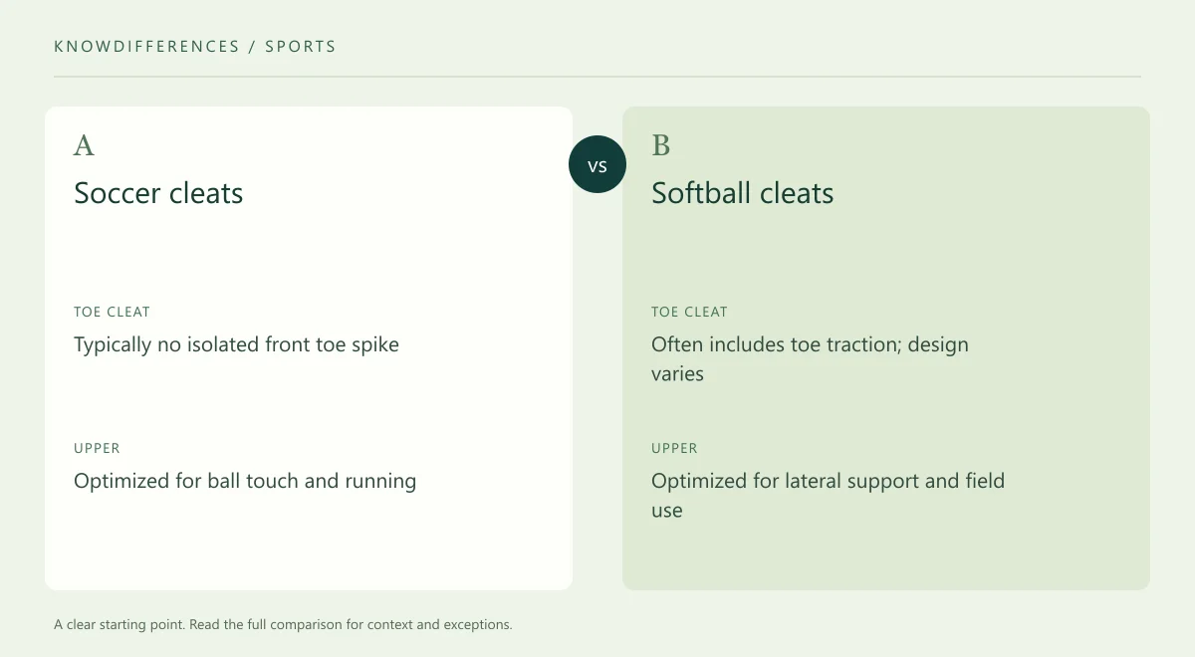
Task: Select text 'Often includes toe traction; design varies'
Action: 810,359
